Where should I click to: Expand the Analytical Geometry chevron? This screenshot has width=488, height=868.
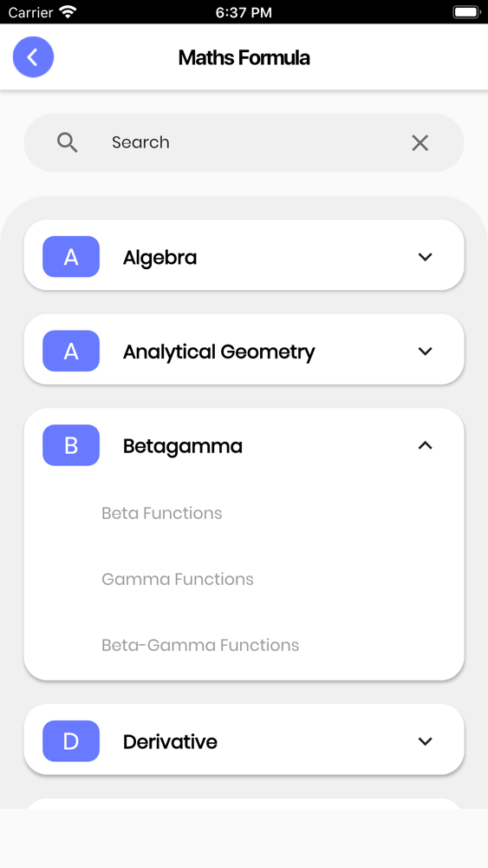point(425,351)
